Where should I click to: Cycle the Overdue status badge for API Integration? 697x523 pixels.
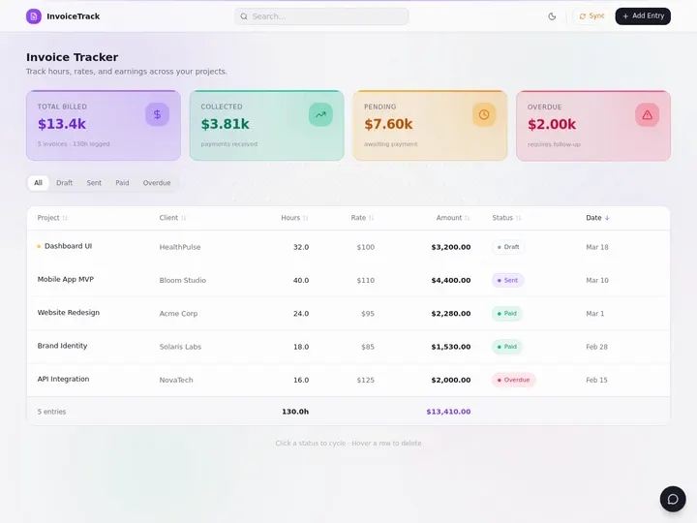tap(513, 380)
